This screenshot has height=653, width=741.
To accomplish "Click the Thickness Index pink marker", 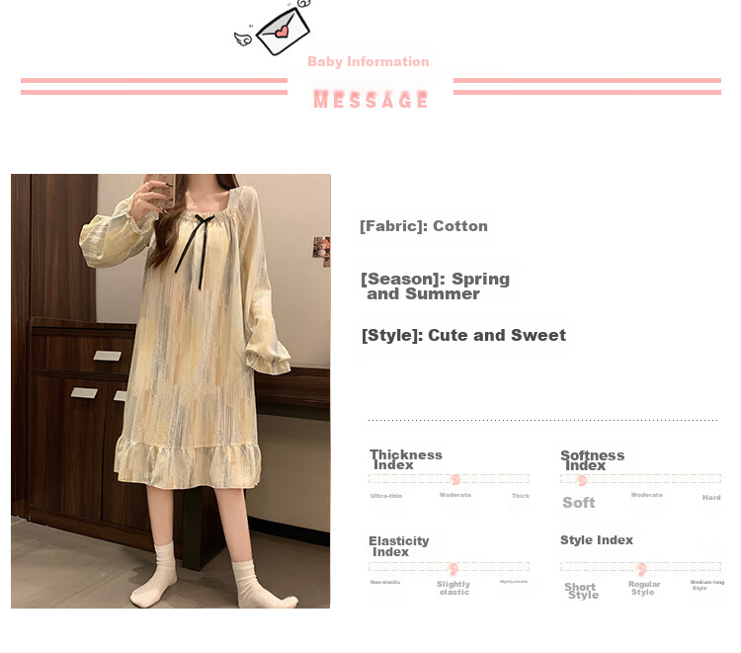I will [455, 479].
